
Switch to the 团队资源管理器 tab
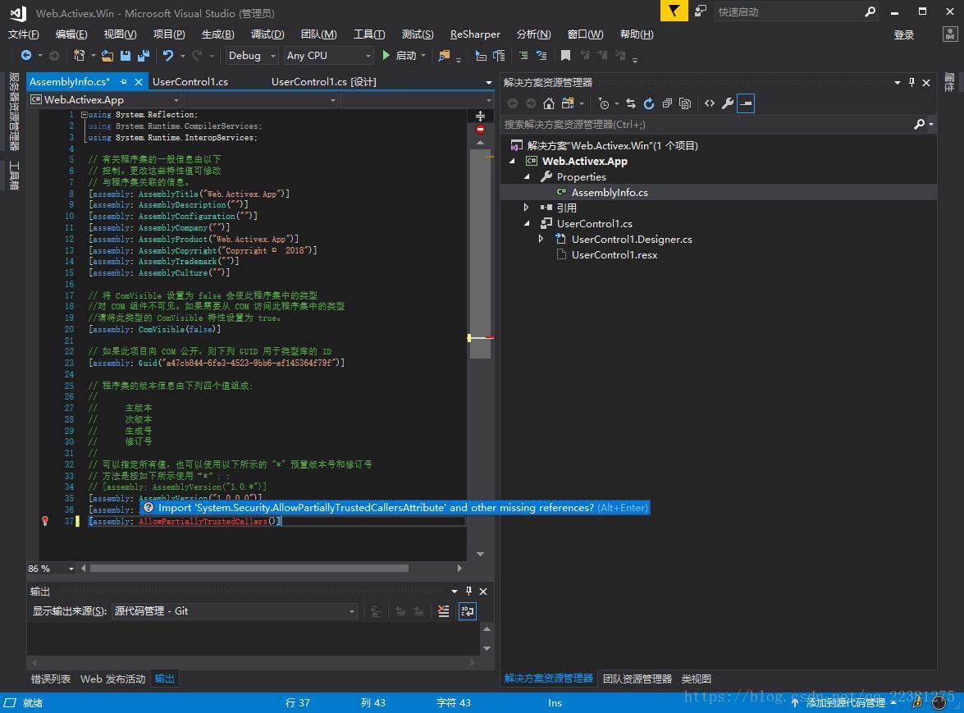637,679
